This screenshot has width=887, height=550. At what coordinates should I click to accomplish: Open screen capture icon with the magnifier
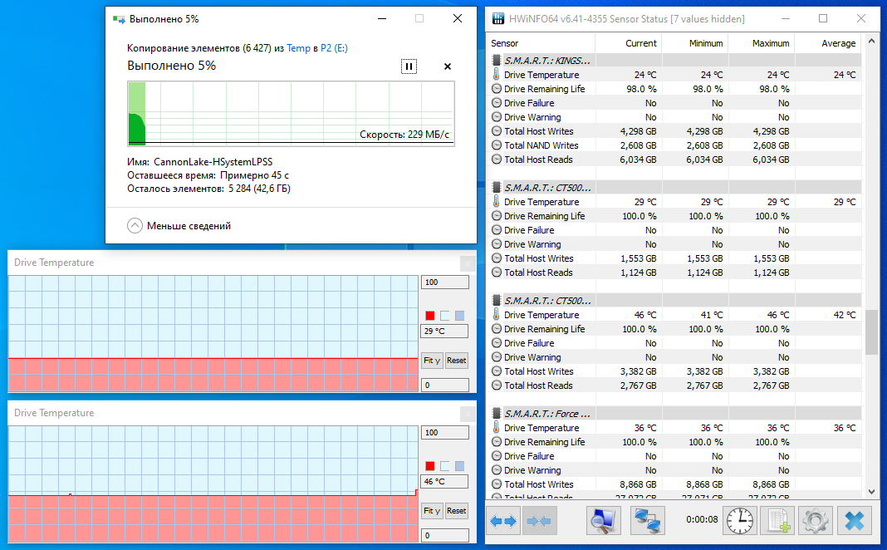603,520
